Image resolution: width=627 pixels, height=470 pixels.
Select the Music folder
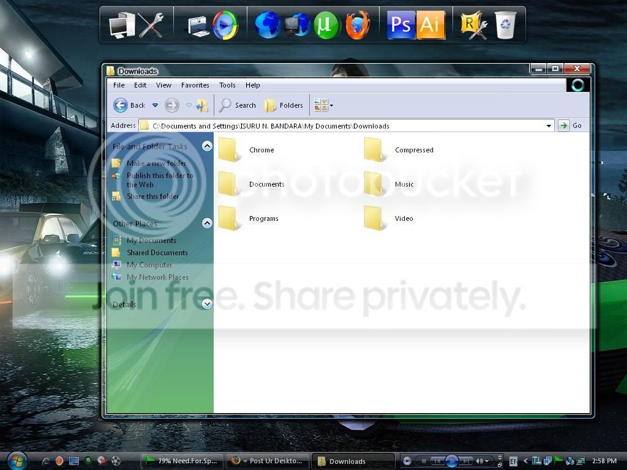click(389, 184)
